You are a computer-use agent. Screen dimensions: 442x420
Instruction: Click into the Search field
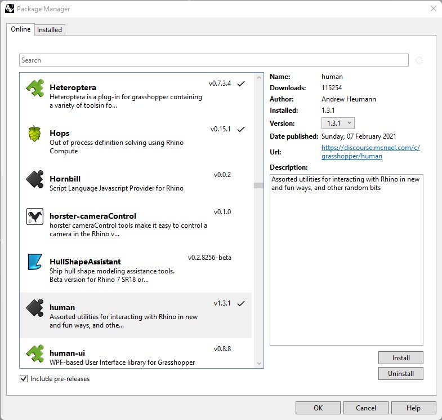213,60
